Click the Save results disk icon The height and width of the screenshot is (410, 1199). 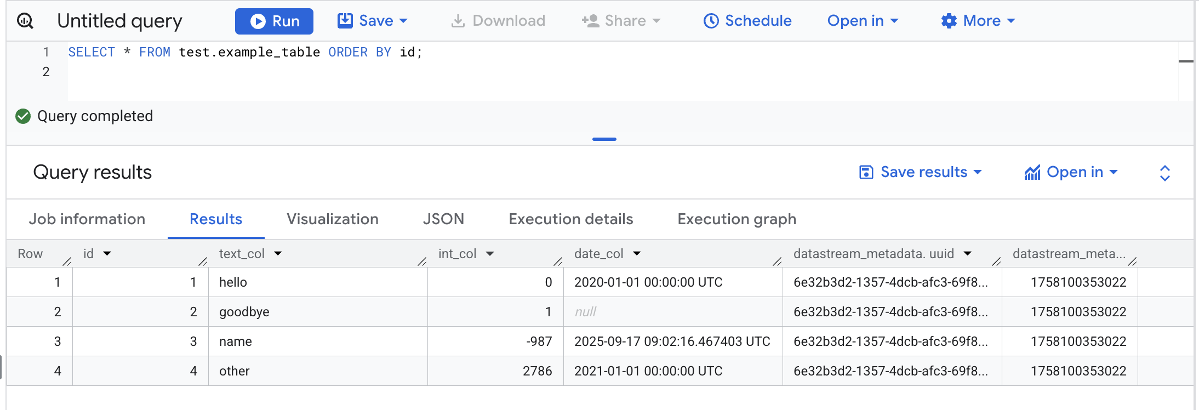click(x=866, y=172)
